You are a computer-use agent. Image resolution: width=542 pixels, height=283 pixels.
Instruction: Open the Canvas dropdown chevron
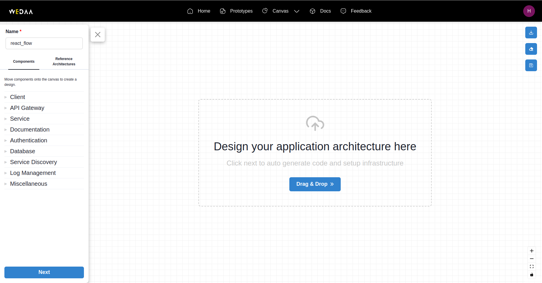tap(297, 11)
